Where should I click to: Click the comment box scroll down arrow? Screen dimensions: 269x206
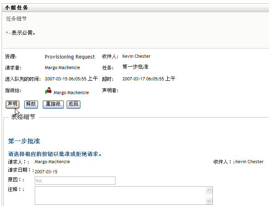209,201
